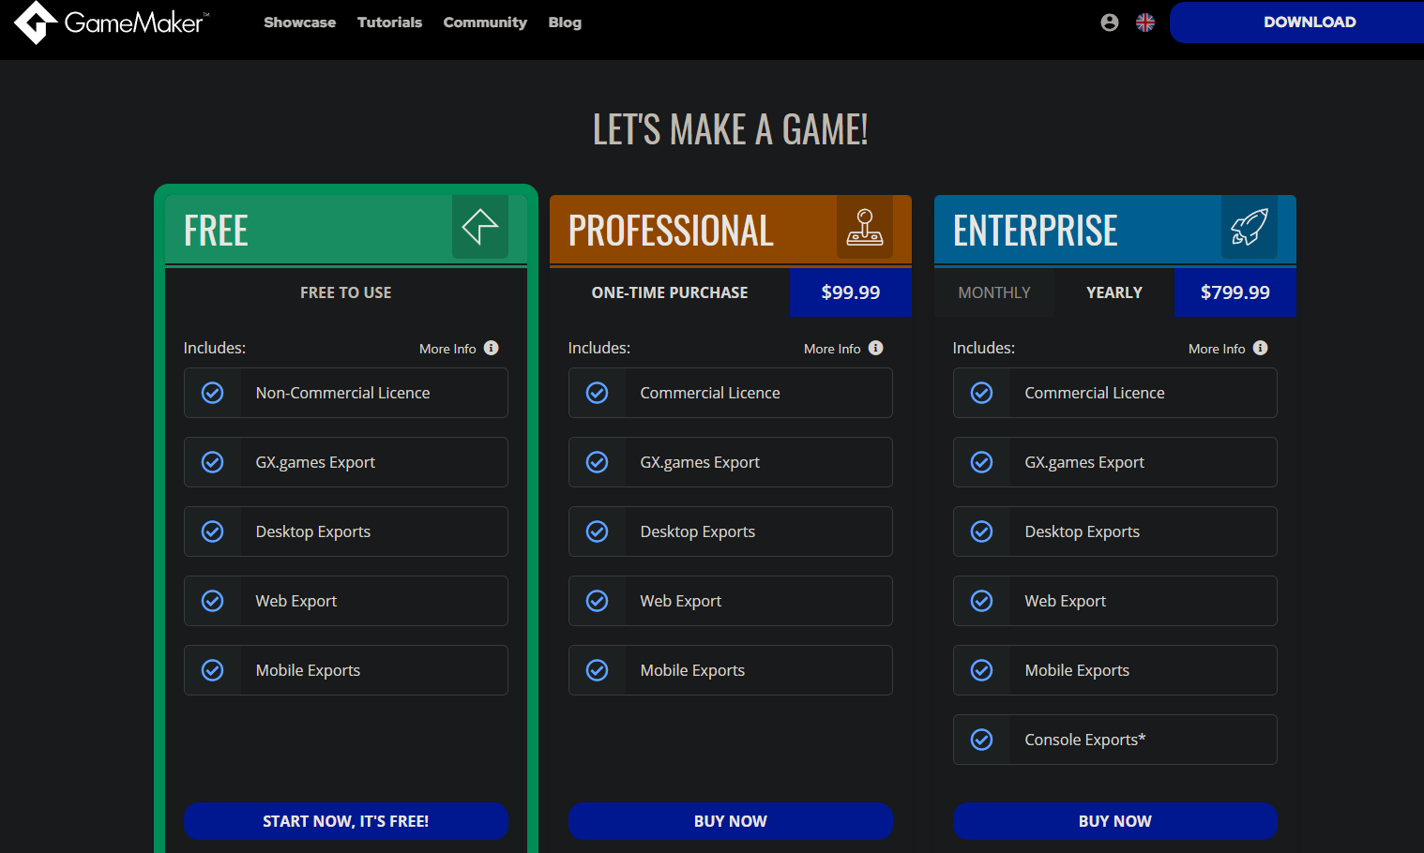Click checkmark beside Professional GX.games Export

tap(598, 462)
